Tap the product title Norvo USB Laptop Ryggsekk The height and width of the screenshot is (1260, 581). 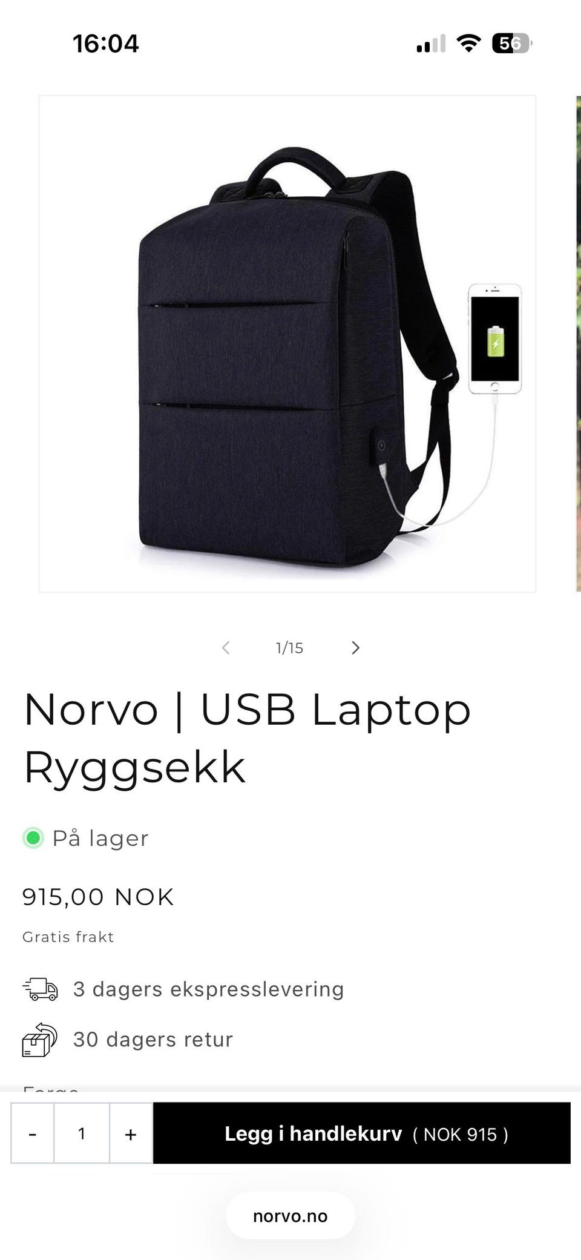(x=247, y=738)
